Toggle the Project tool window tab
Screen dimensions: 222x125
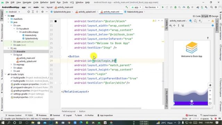click(x=2, y=15)
